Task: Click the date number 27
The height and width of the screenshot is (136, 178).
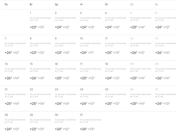Action: (157, 89)
